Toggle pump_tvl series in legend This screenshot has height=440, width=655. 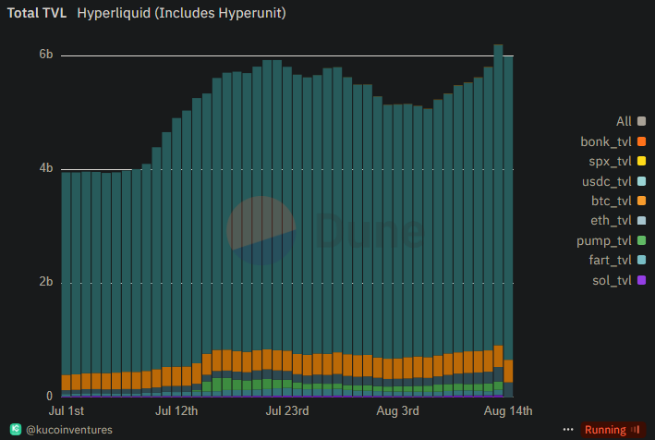click(612, 240)
